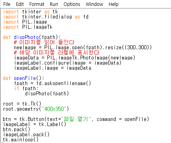Click the string "파일 열기" in the Button line
Screen dimensions: 171x143
(76, 119)
